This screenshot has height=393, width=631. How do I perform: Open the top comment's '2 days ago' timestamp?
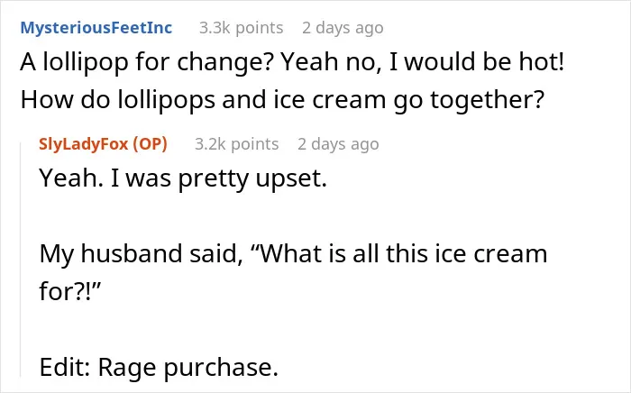pos(343,28)
